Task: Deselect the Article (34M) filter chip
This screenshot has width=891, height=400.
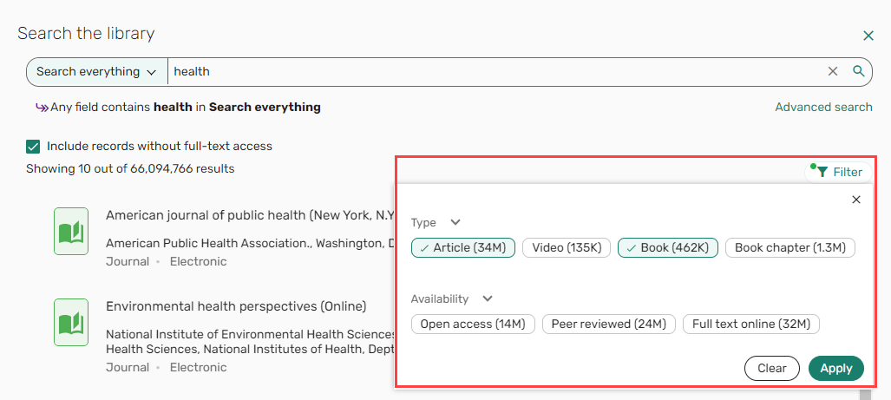Action: 463,248
